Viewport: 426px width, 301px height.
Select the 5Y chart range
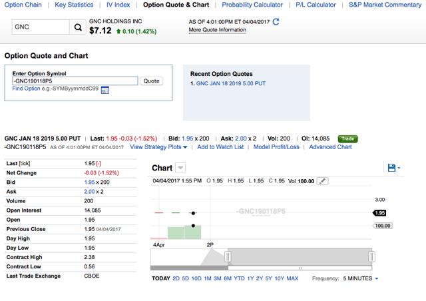tap(268, 278)
